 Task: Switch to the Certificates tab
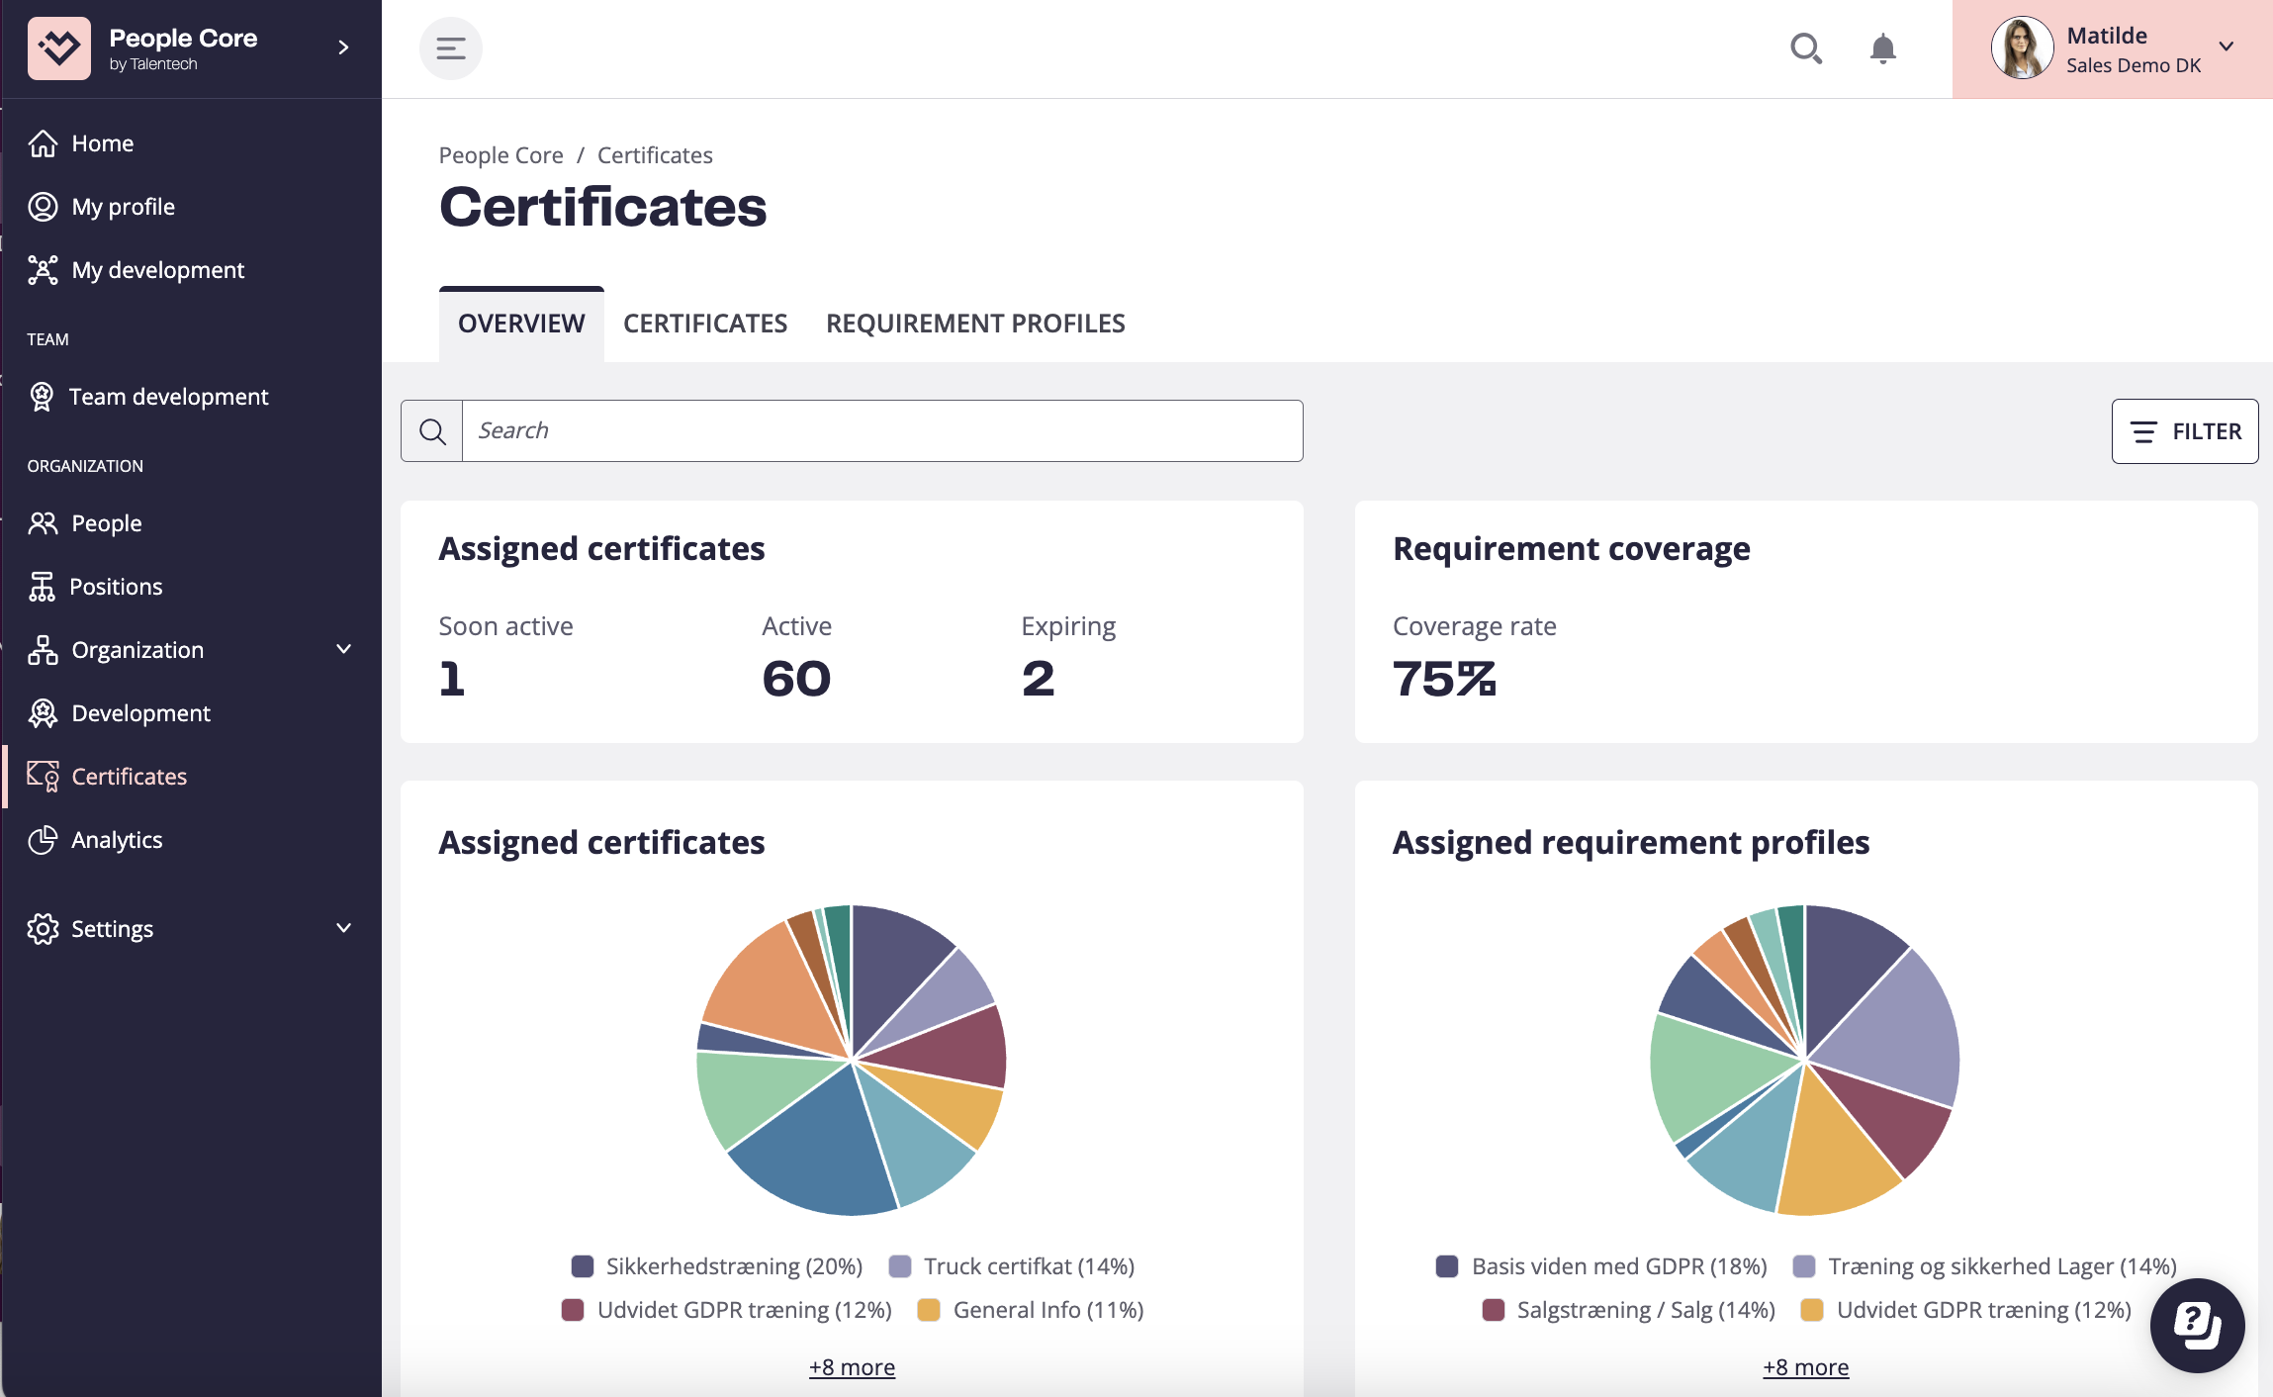[x=704, y=324]
